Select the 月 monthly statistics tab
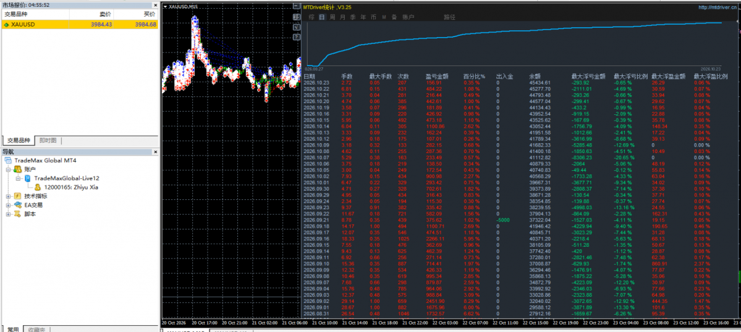 [342, 17]
